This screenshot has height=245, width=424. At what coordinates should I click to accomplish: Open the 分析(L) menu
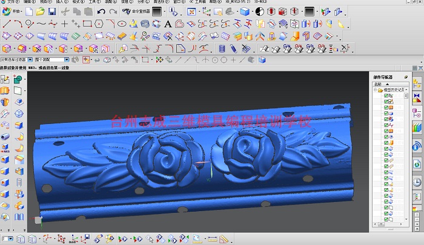143,1
